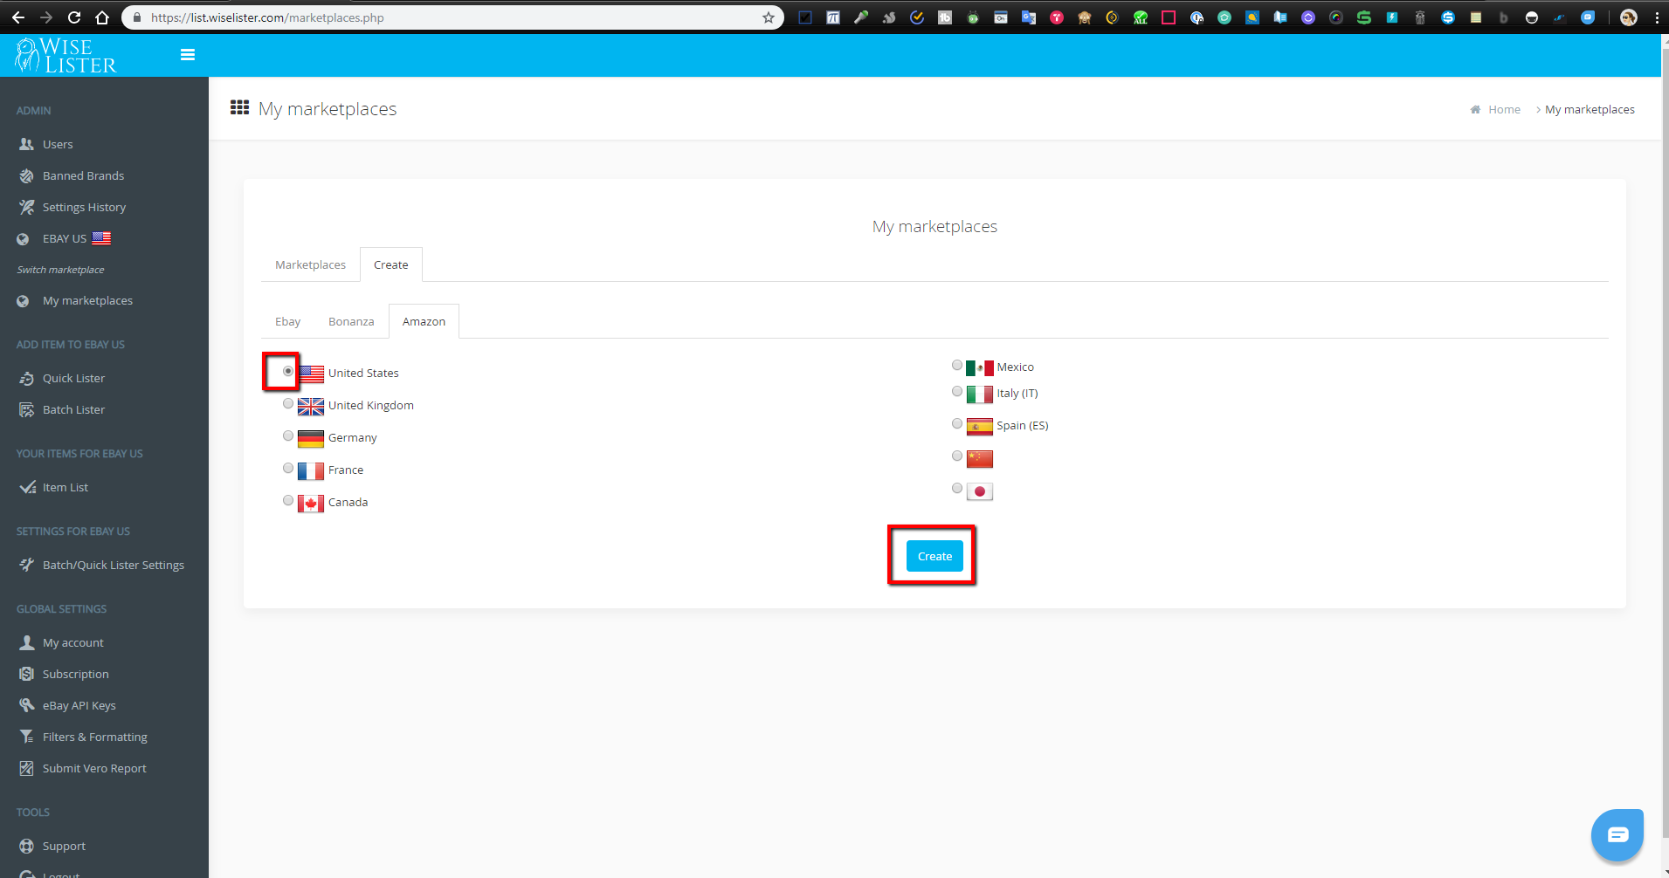Image resolution: width=1669 pixels, height=878 pixels.
Task: Click the Batch Lister icon
Action: (26, 409)
